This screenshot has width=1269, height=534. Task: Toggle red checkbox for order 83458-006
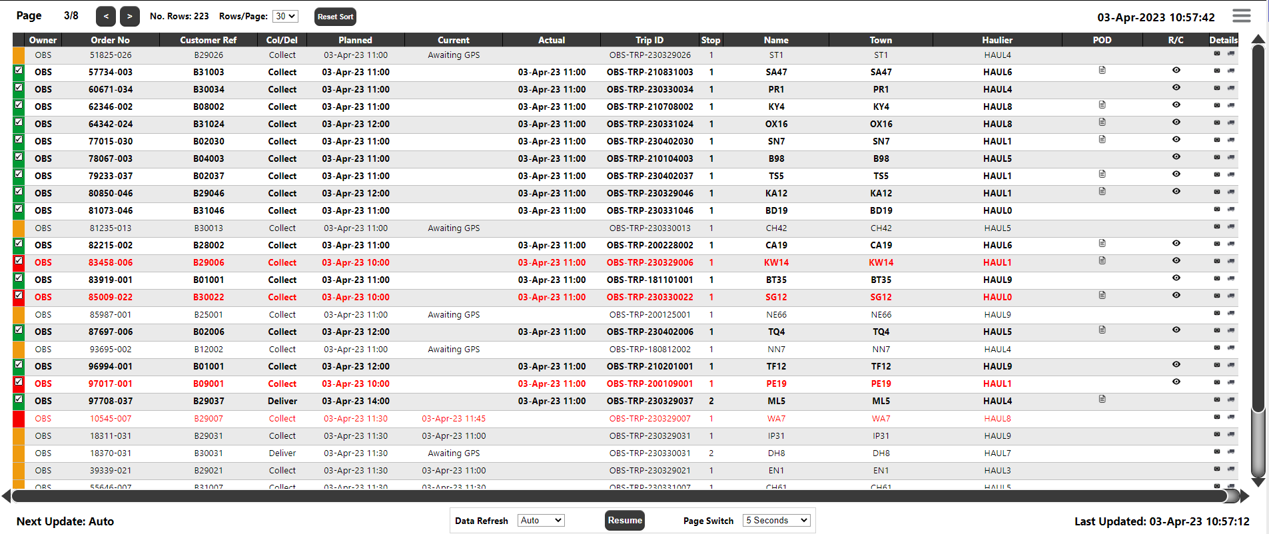[19, 260]
